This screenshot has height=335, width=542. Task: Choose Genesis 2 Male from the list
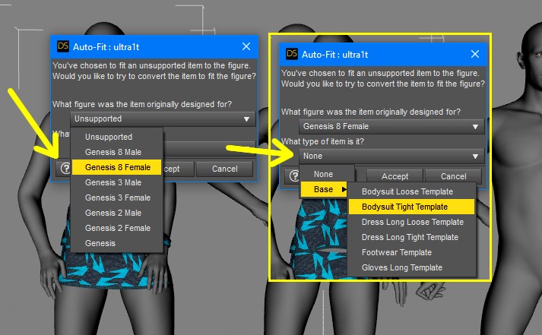pyautogui.click(x=116, y=213)
